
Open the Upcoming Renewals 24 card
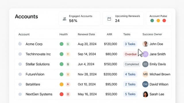[x=123, y=18]
